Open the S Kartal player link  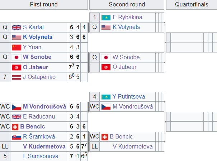(x=34, y=27)
